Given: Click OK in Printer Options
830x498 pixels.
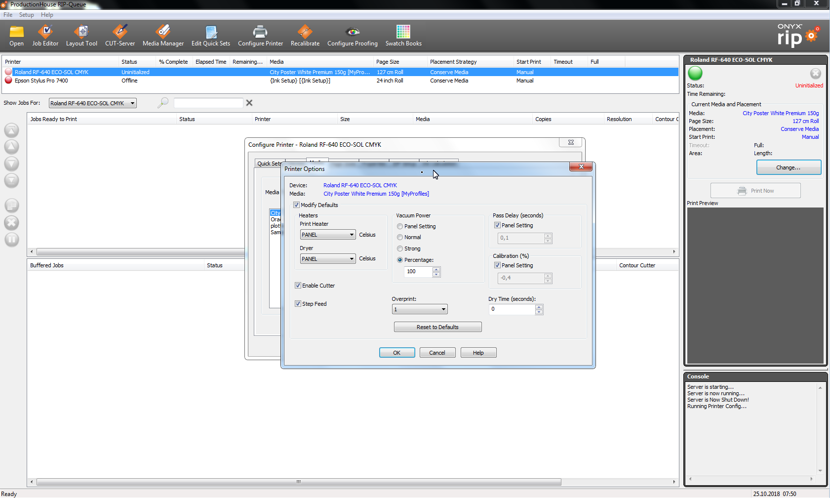Looking at the screenshot, I should [396, 353].
